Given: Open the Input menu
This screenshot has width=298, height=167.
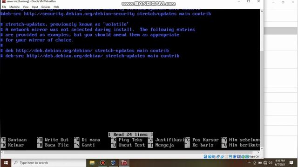Looking at the screenshot, I should 35,7.
